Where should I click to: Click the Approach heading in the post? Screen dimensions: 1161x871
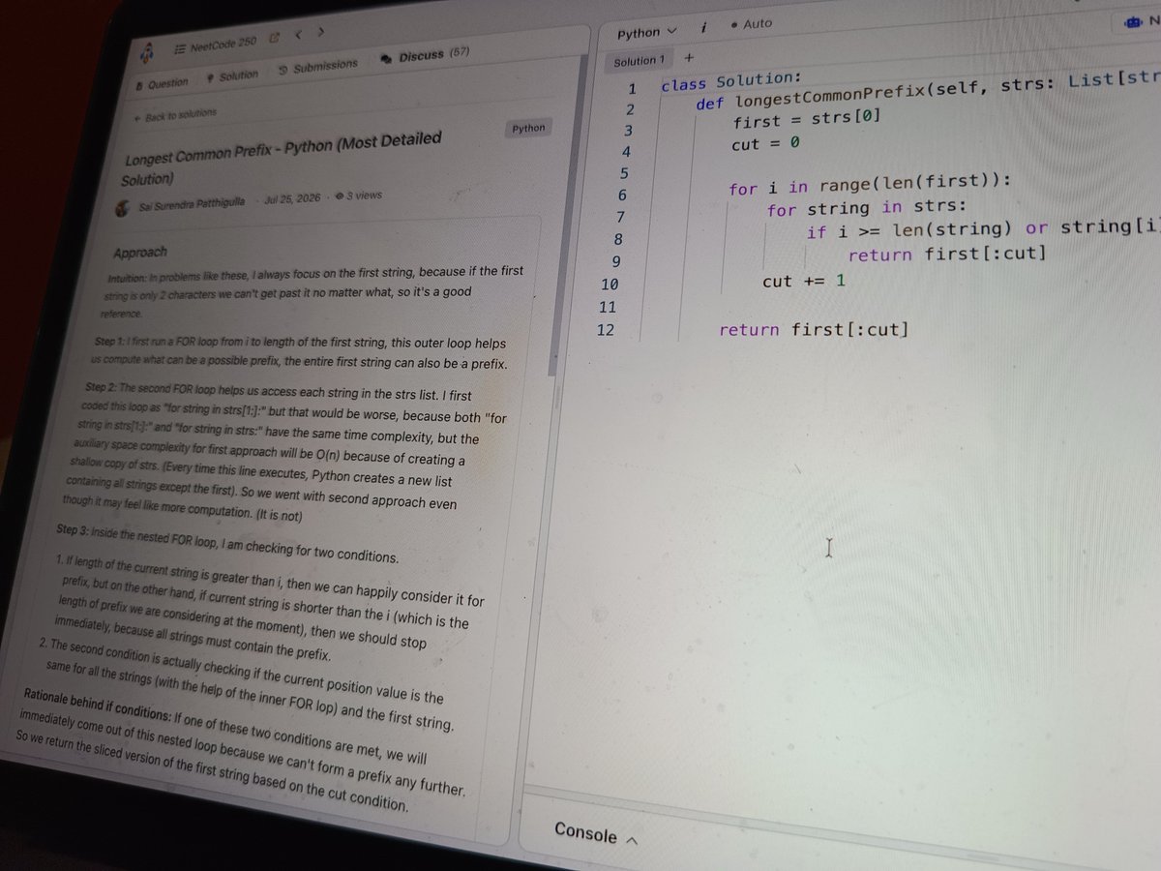click(x=140, y=252)
